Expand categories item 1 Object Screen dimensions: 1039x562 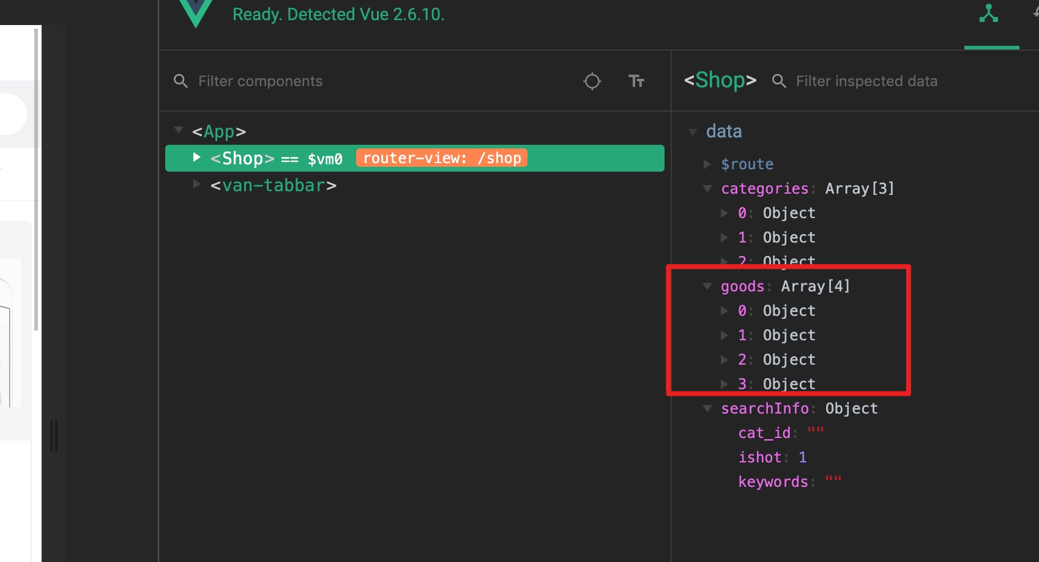coord(724,237)
